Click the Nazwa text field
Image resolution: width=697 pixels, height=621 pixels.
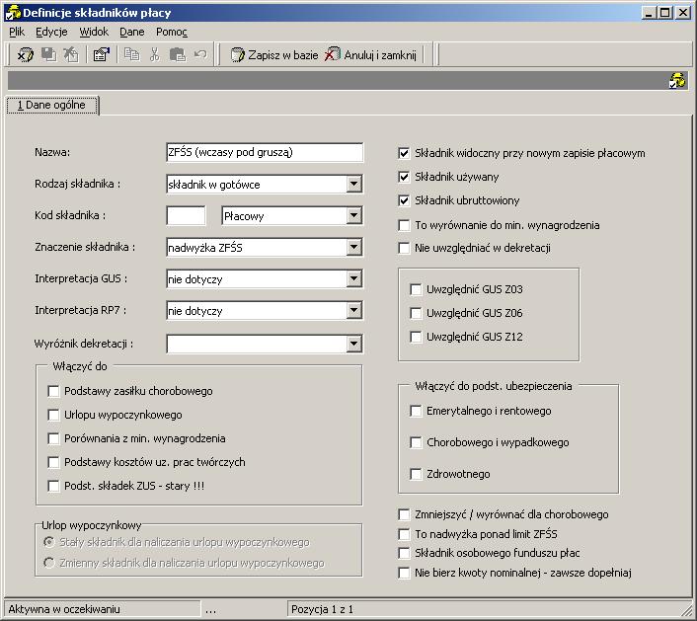[x=265, y=152]
